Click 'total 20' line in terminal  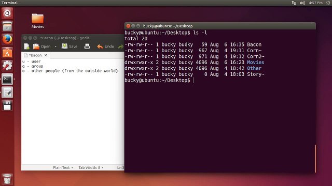136,39
